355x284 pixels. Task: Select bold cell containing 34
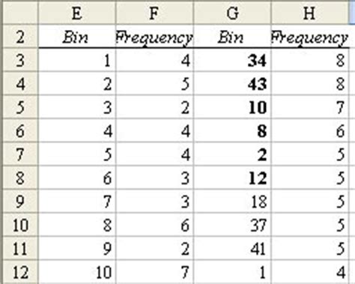tap(232, 60)
